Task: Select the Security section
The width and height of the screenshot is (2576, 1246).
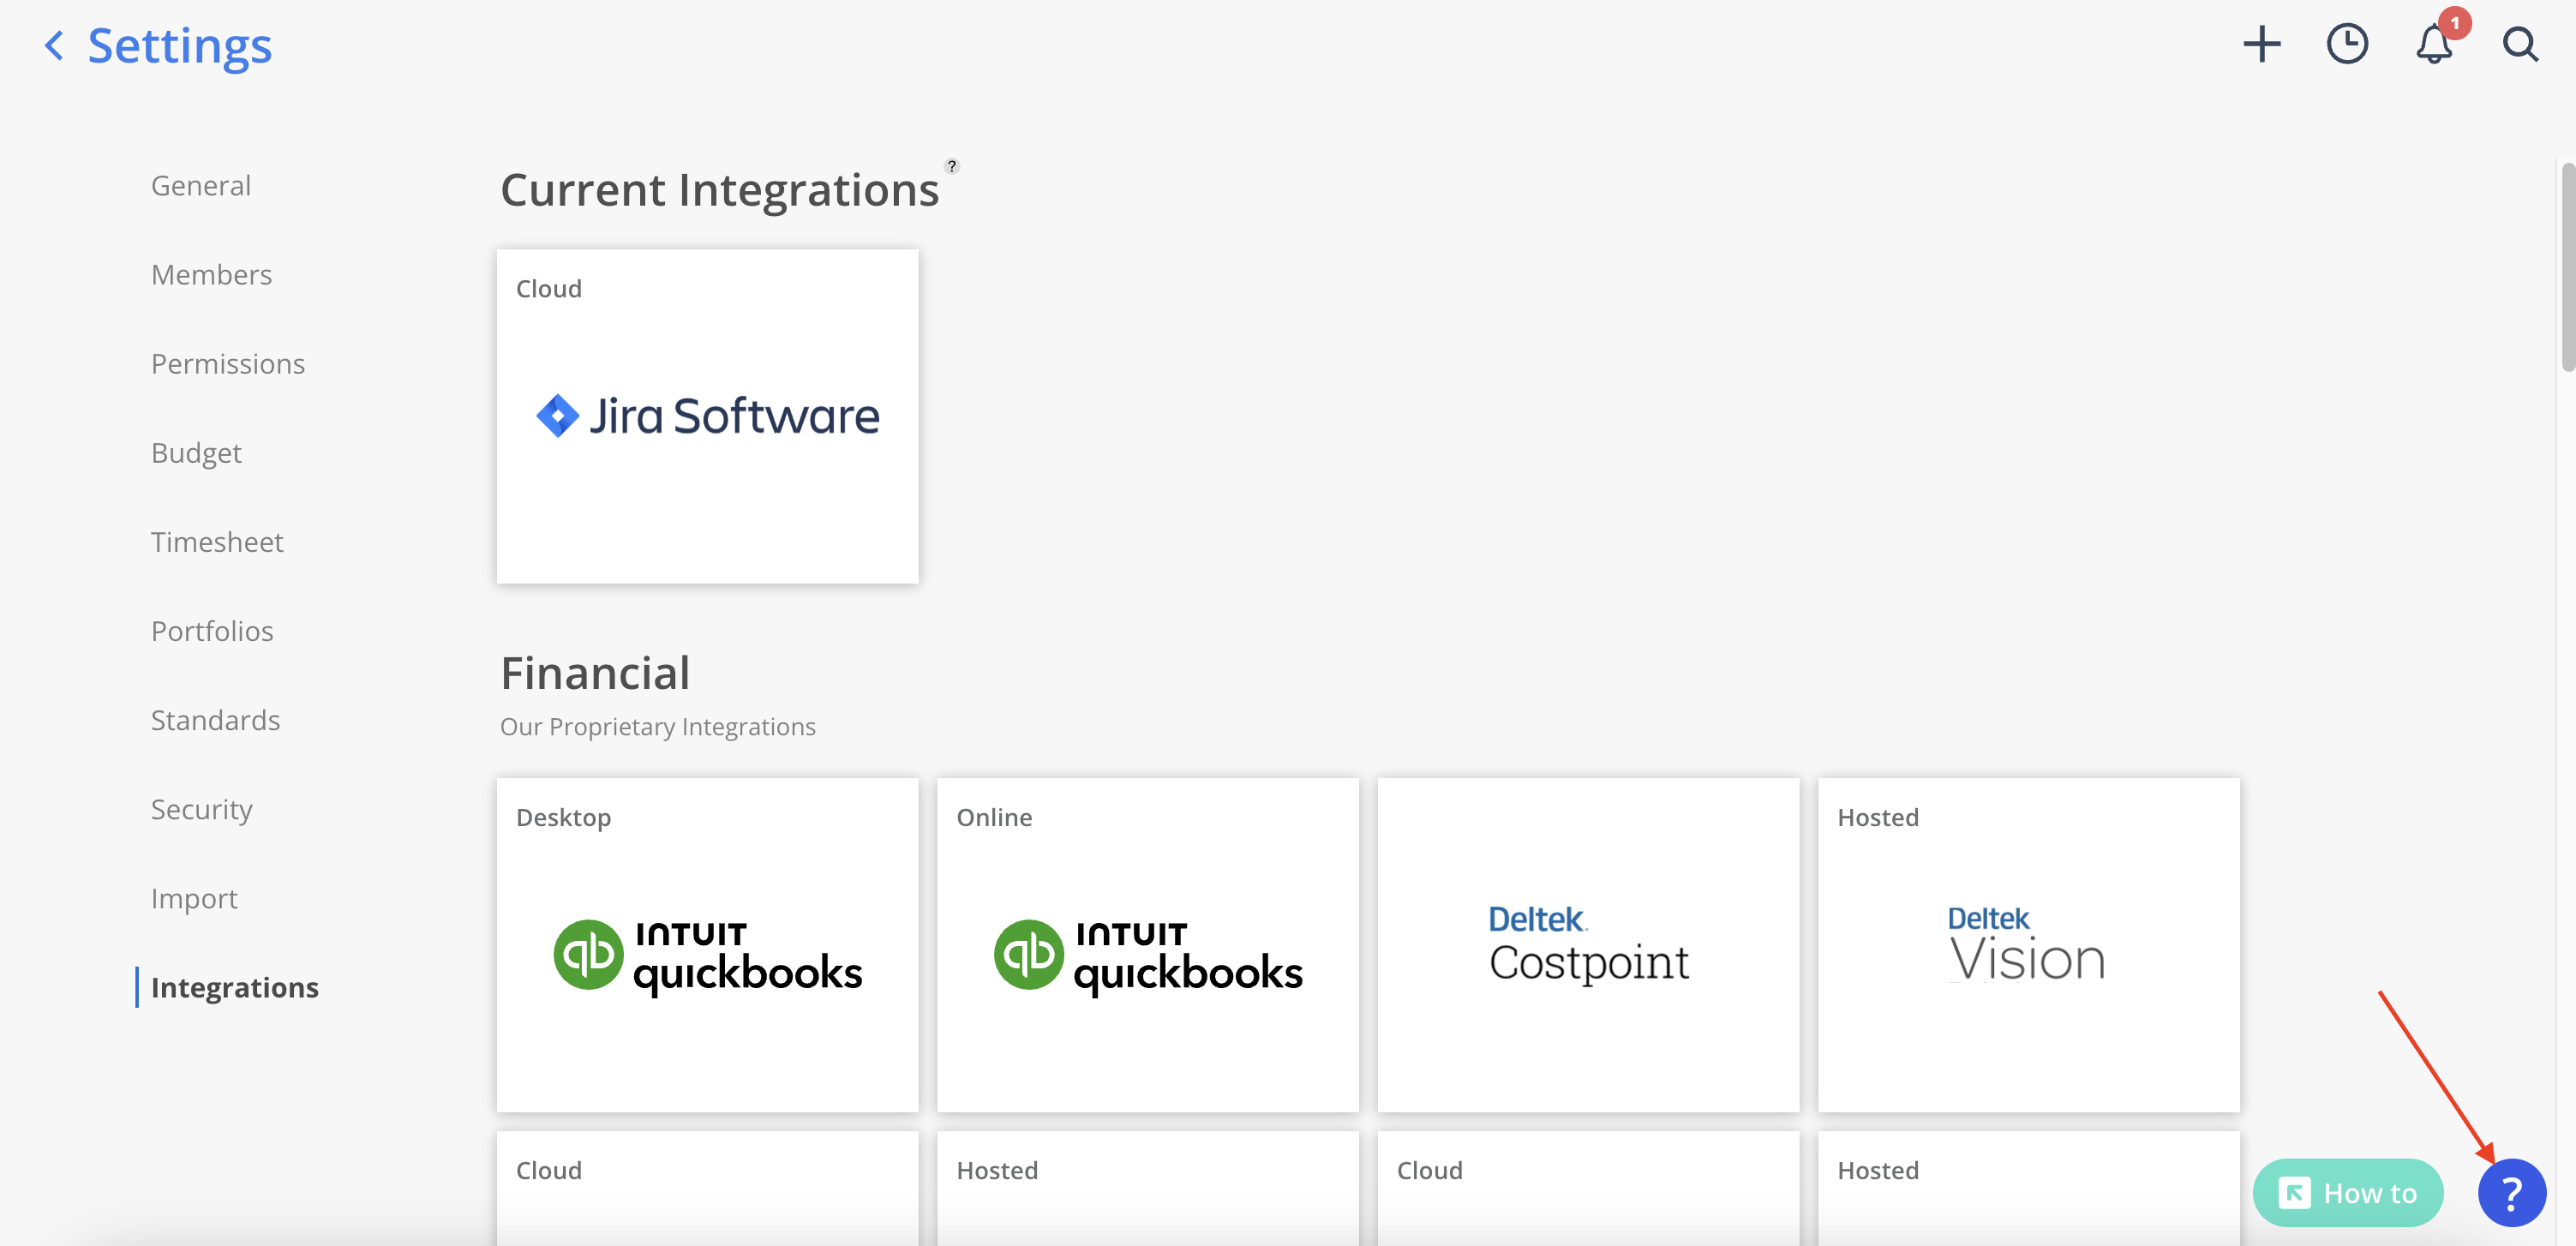Action: coord(201,809)
